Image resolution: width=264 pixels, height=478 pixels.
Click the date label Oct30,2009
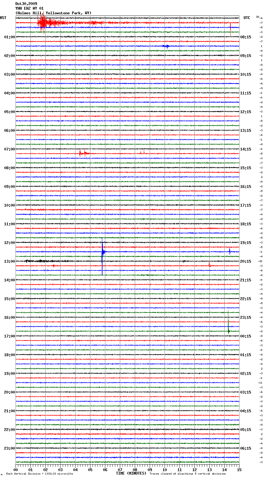click(x=26, y=4)
